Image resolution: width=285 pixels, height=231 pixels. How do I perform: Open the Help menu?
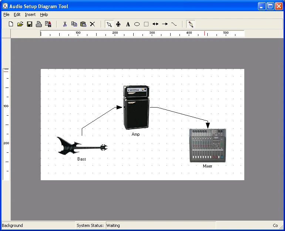tap(44, 14)
